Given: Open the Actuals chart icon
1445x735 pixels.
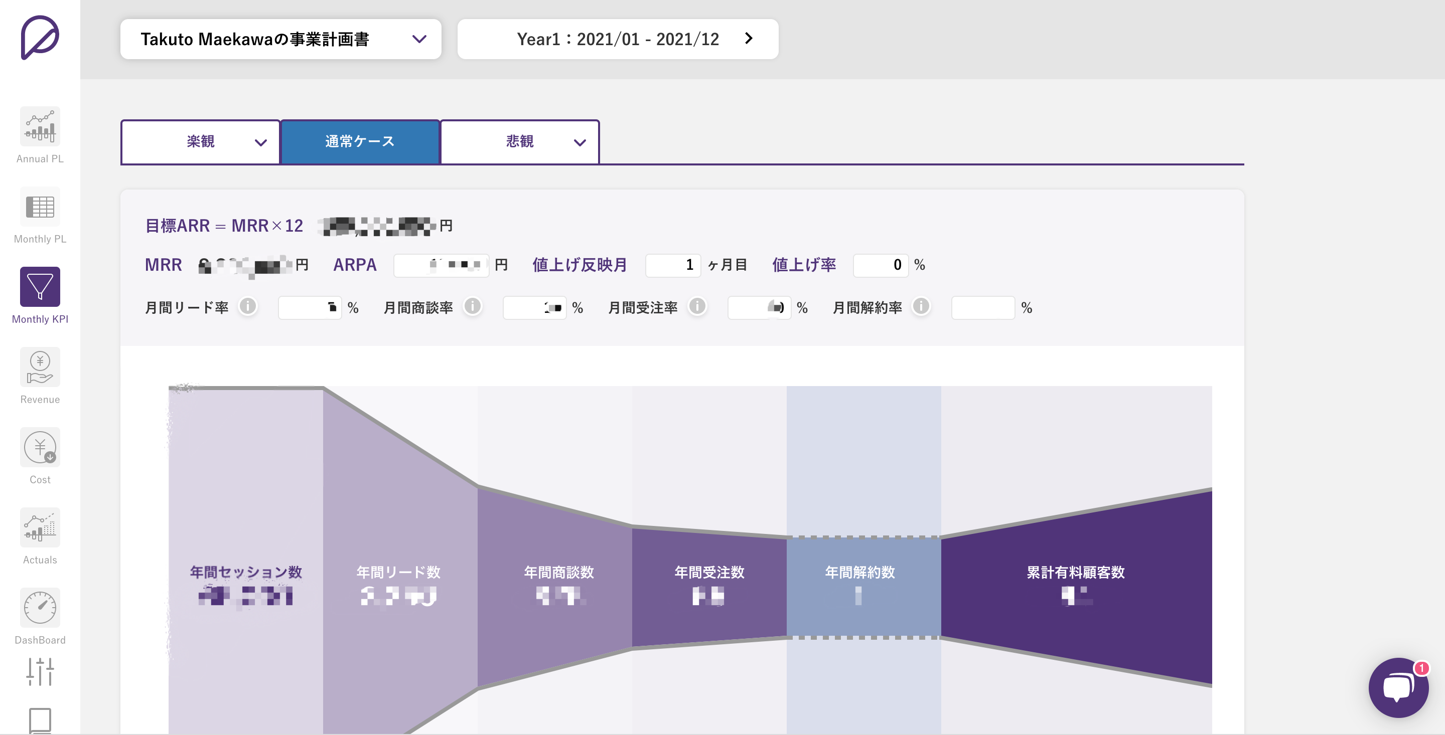Looking at the screenshot, I should point(40,527).
